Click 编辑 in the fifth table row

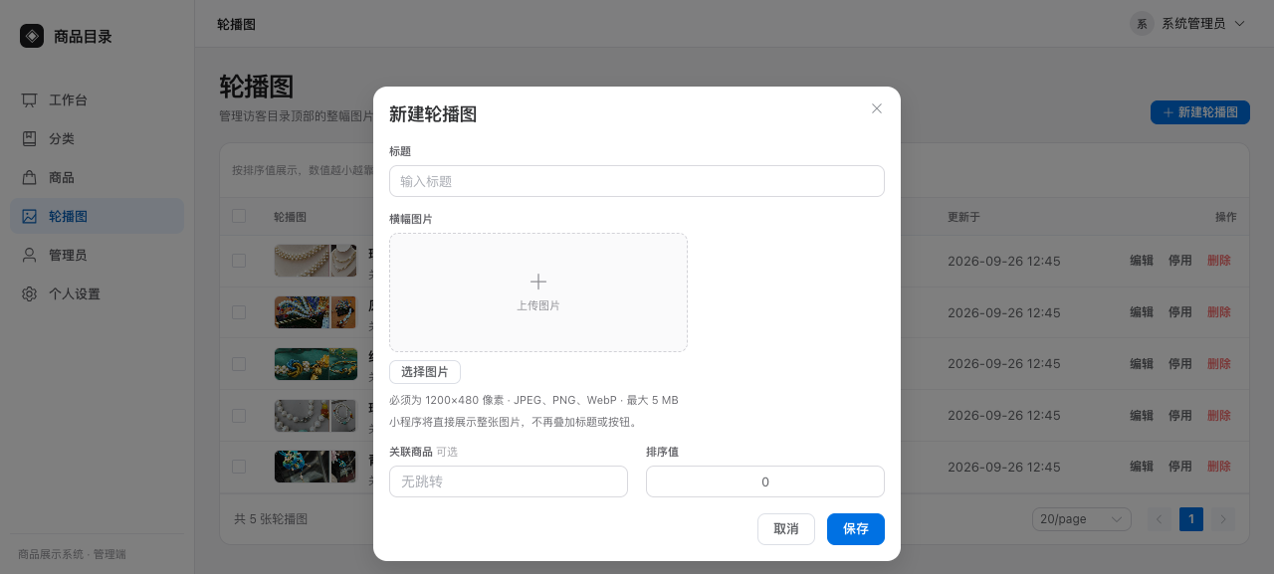[x=1142, y=467]
